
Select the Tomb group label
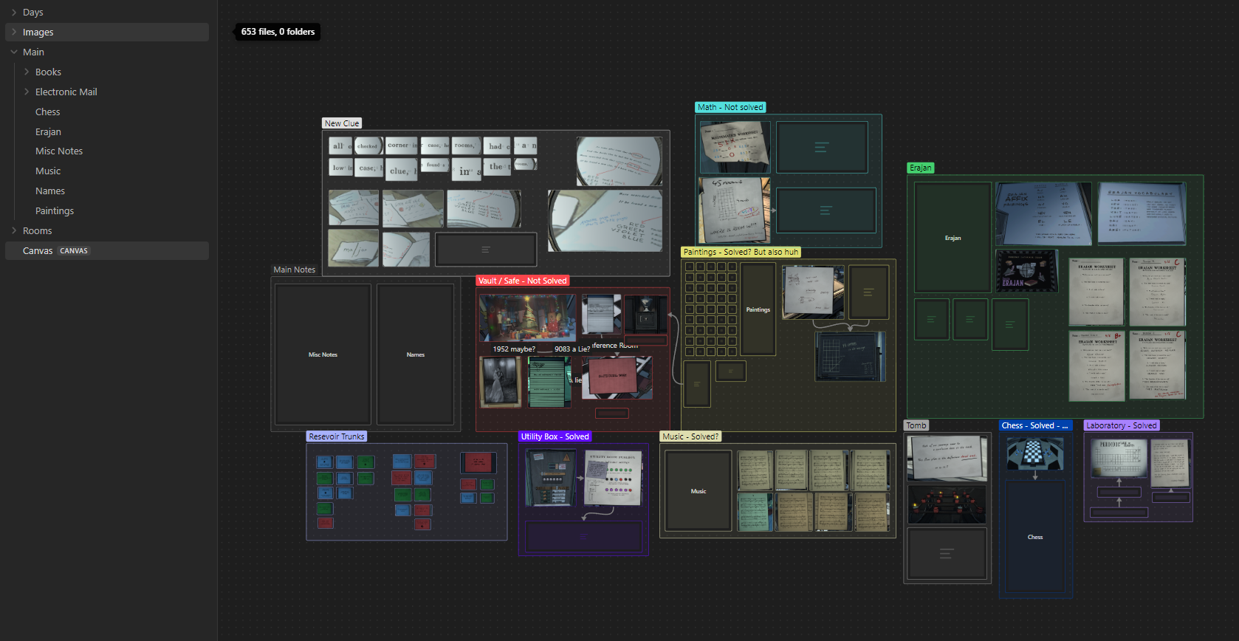(916, 425)
